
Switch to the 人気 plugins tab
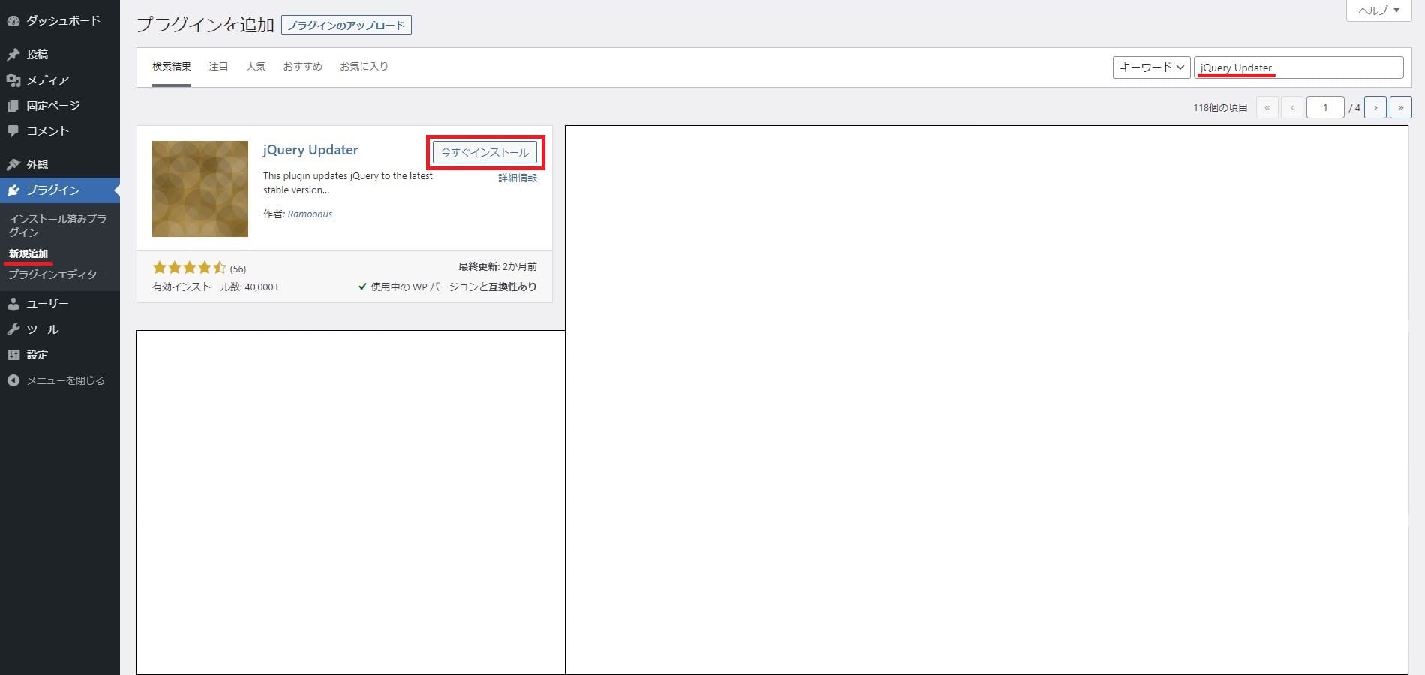(x=256, y=66)
